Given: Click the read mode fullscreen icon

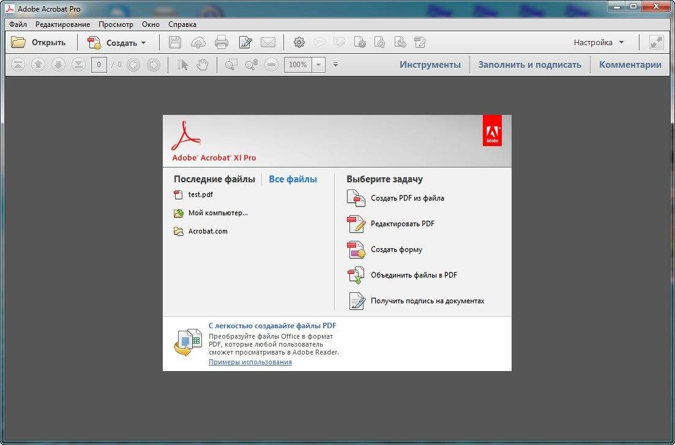Looking at the screenshot, I should pos(657,42).
